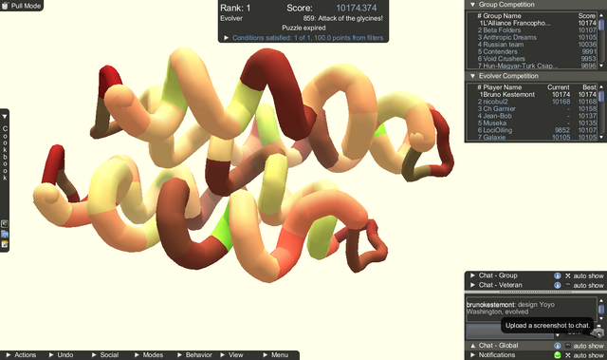Click player nicobul2 in Evolver list
Image resolution: width=607 pixels, height=360 pixels.
tap(495, 102)
